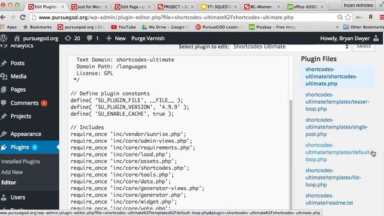Image resolution: width=384 pixels, height=216 pixels.
Task: Open the shortcodes-ultimate/readme.txt file
Action: pos(329,199)
